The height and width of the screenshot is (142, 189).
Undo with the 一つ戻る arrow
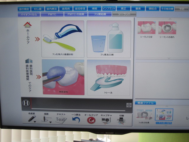pyautogui.click(x=76, y=120)
